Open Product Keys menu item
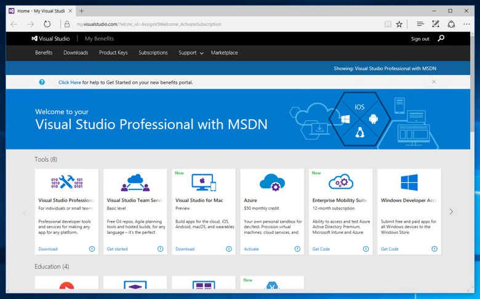480x299 pixels. coord(113,53)
